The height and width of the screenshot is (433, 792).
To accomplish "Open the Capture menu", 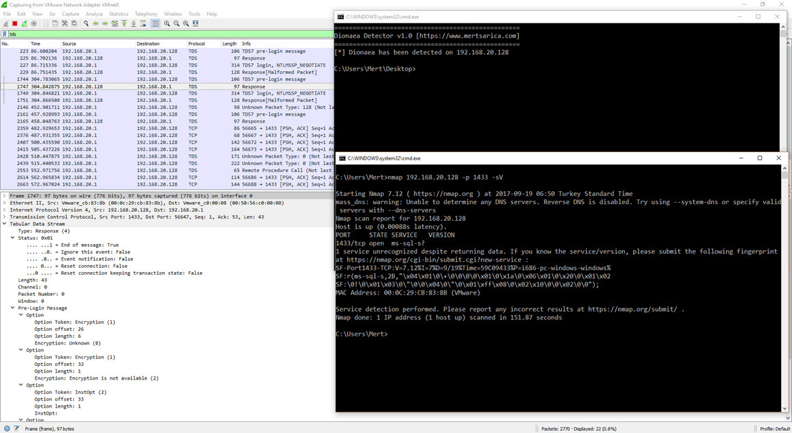I will coord(71,14).
